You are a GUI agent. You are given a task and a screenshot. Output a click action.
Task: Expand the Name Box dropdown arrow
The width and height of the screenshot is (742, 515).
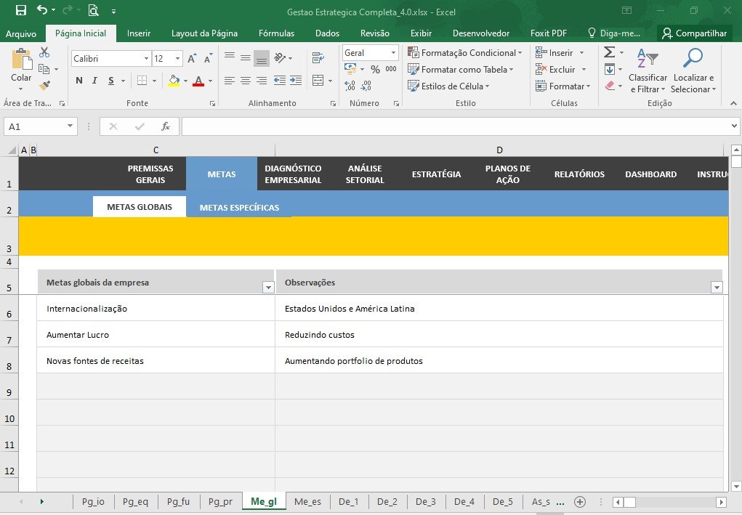(x=70, y=126)
